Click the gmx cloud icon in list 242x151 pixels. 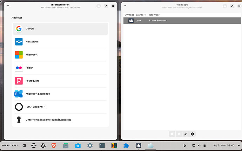pos(131,21)
